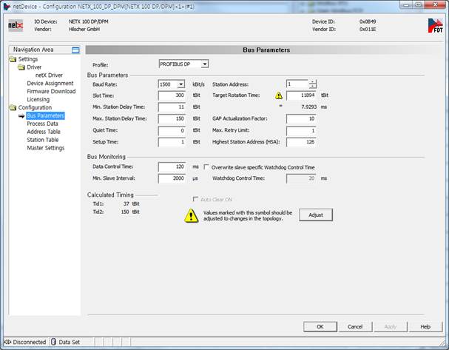This screenshot has height=350, width=449.
Task: Click the Target Rotation Time warning icon
Action: [279, 95]
